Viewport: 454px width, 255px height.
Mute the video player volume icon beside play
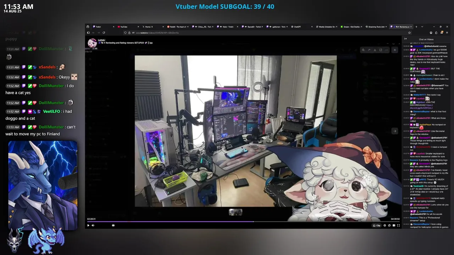coord(93,225)
